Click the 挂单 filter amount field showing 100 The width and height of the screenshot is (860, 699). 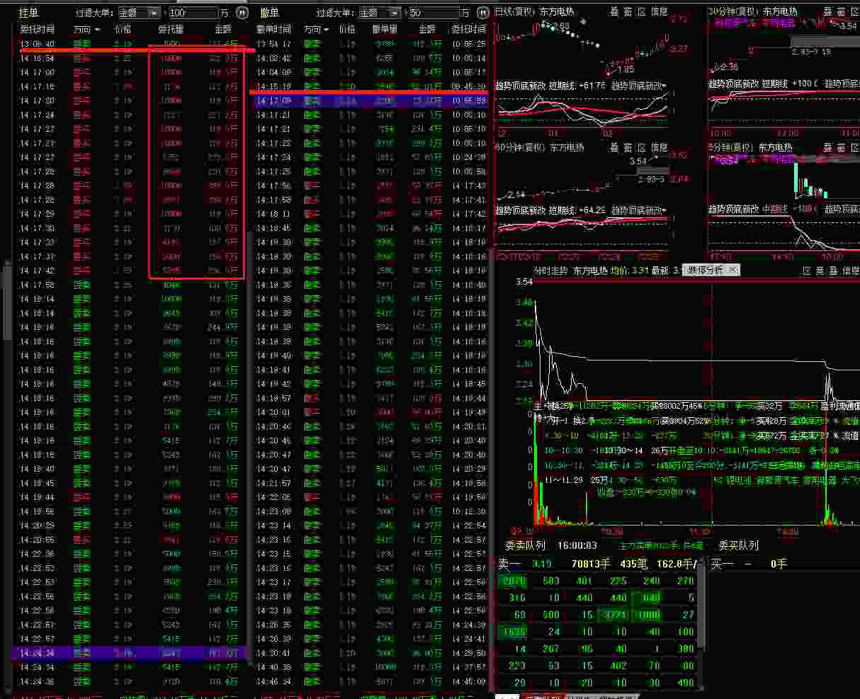coord(193,13)
